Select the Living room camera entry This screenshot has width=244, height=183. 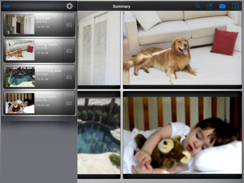pos(39,50)
